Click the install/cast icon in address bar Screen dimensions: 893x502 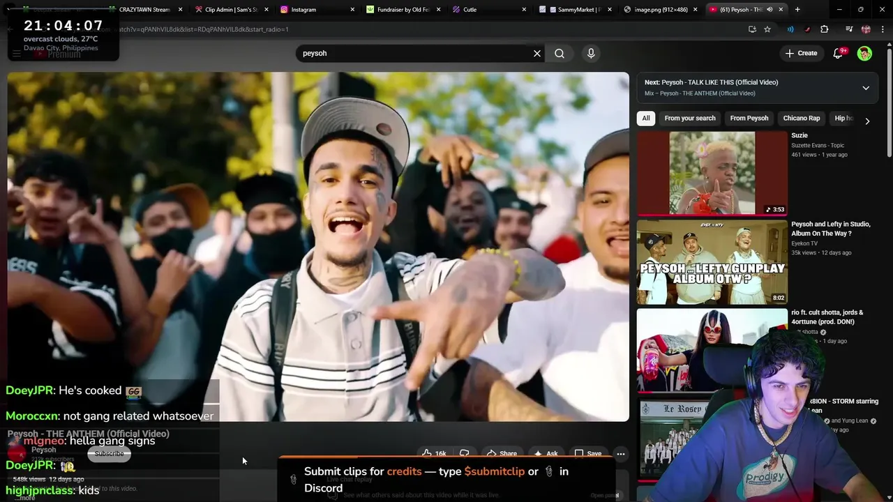point(752,29)
